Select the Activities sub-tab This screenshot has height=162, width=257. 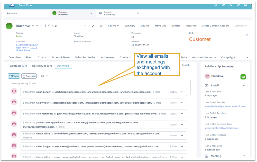[63, 66]
